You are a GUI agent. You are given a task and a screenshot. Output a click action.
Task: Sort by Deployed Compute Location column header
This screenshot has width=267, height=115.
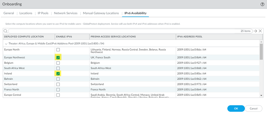(24, 36)
